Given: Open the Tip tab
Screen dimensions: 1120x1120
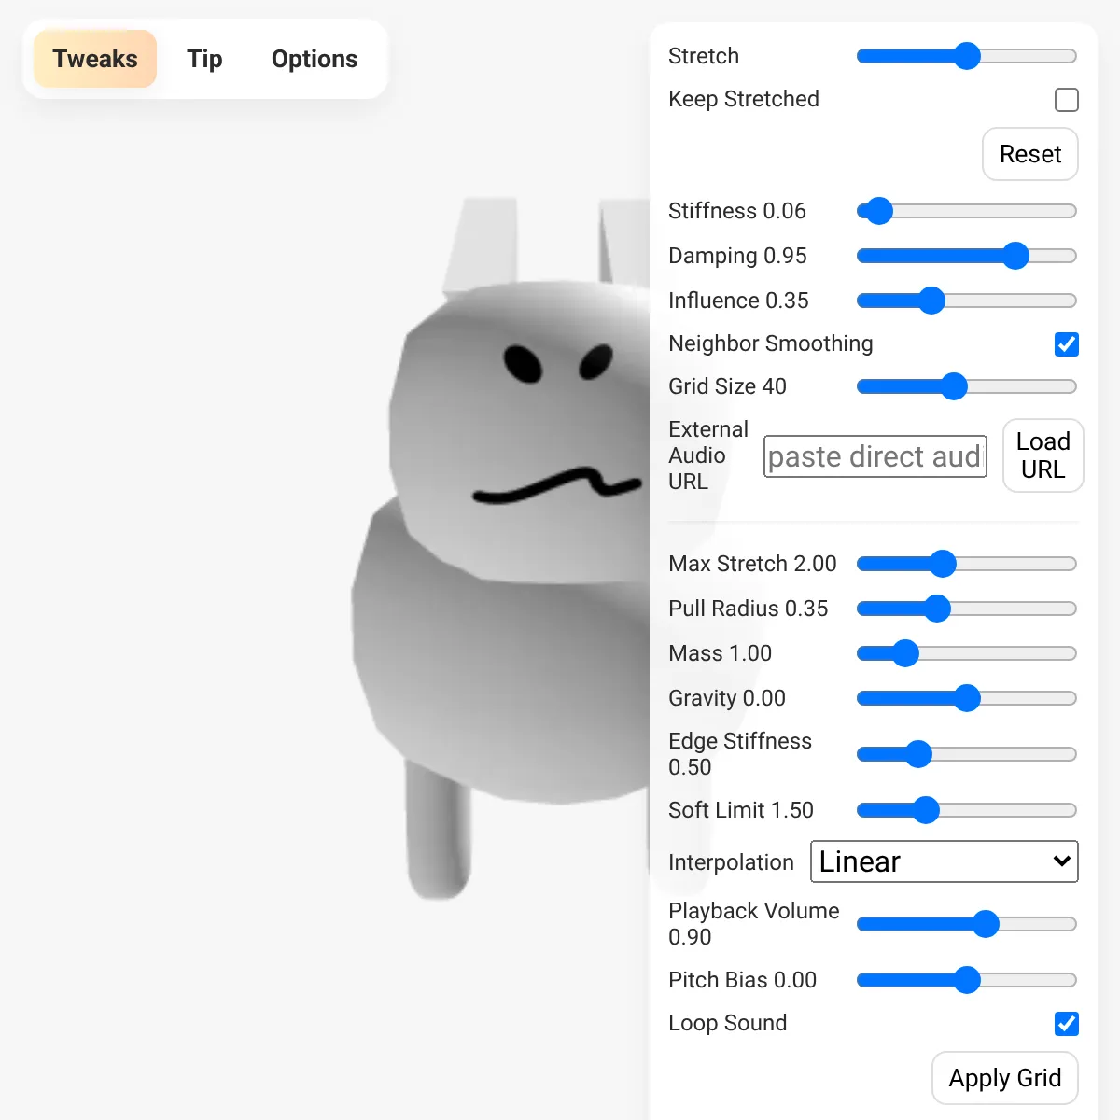Looking at the screenshot, I should tap(204, 59).
